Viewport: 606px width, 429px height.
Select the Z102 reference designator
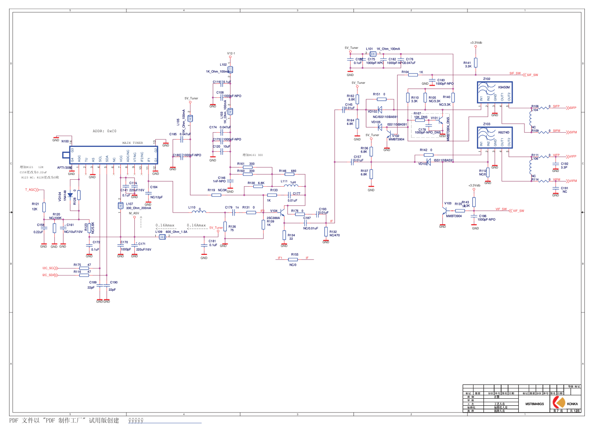pyautogui.click(x=486, y=79)
